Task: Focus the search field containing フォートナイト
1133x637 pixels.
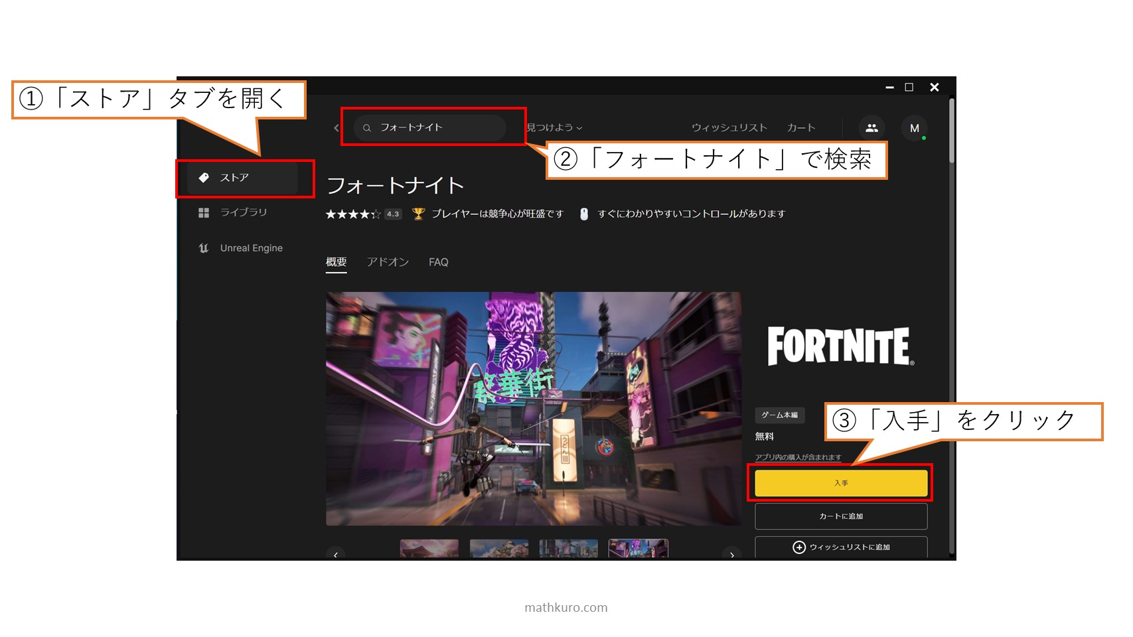Action: pos(430,127)
